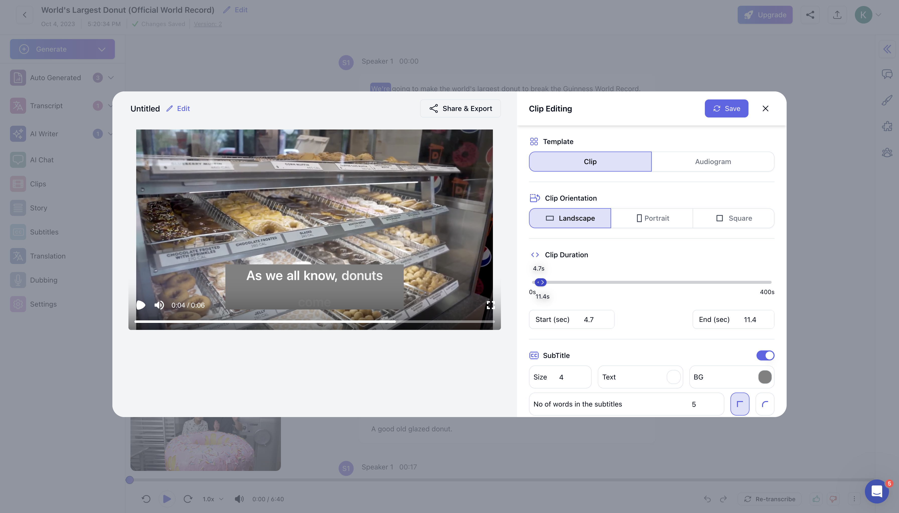Switch template to Audiogram tab
899x513 pixels.
713,161
